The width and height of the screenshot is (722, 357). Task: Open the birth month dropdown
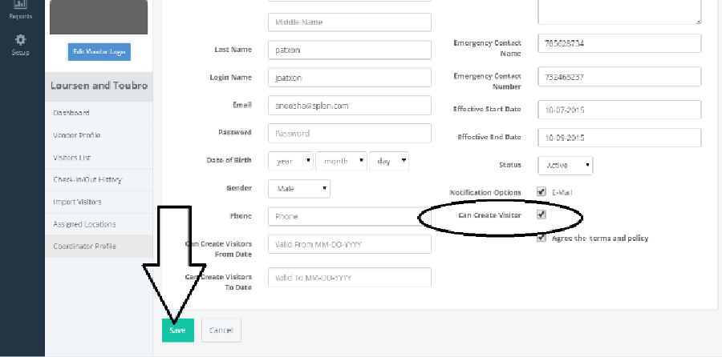[341, 161]
